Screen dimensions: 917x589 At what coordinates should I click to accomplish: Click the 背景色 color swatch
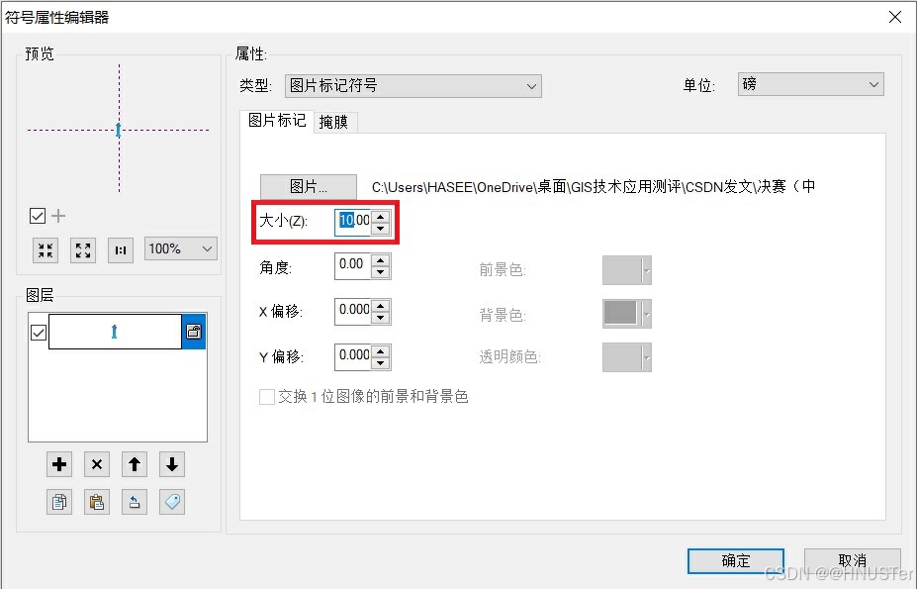pyautogui.click(x=627, y=313)
